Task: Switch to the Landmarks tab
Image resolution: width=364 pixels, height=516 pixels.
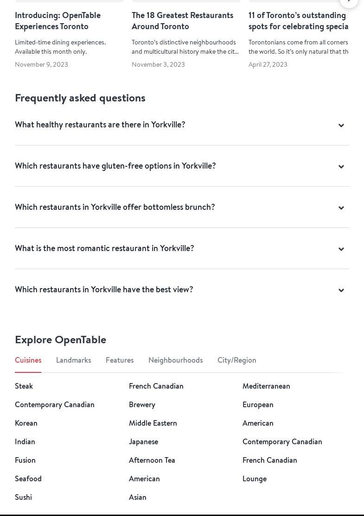Action: click(x=73, y=360)
